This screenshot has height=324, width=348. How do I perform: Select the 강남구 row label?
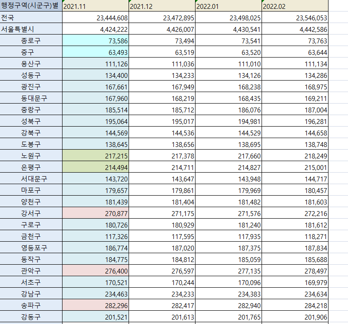31,293
